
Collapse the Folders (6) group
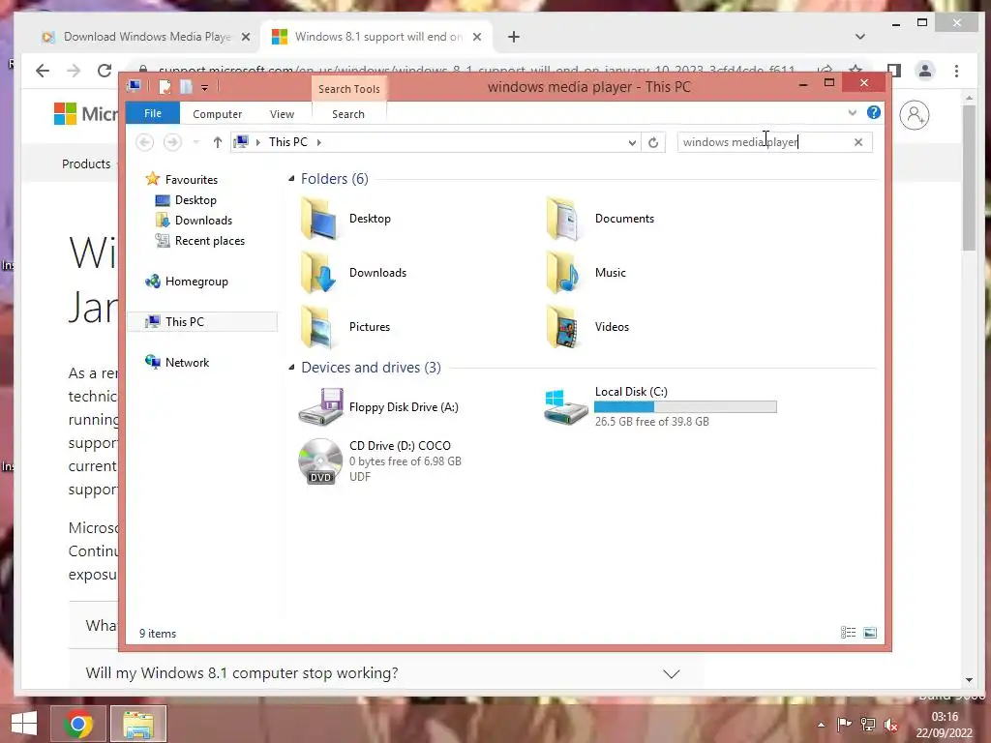pos(291,179)
